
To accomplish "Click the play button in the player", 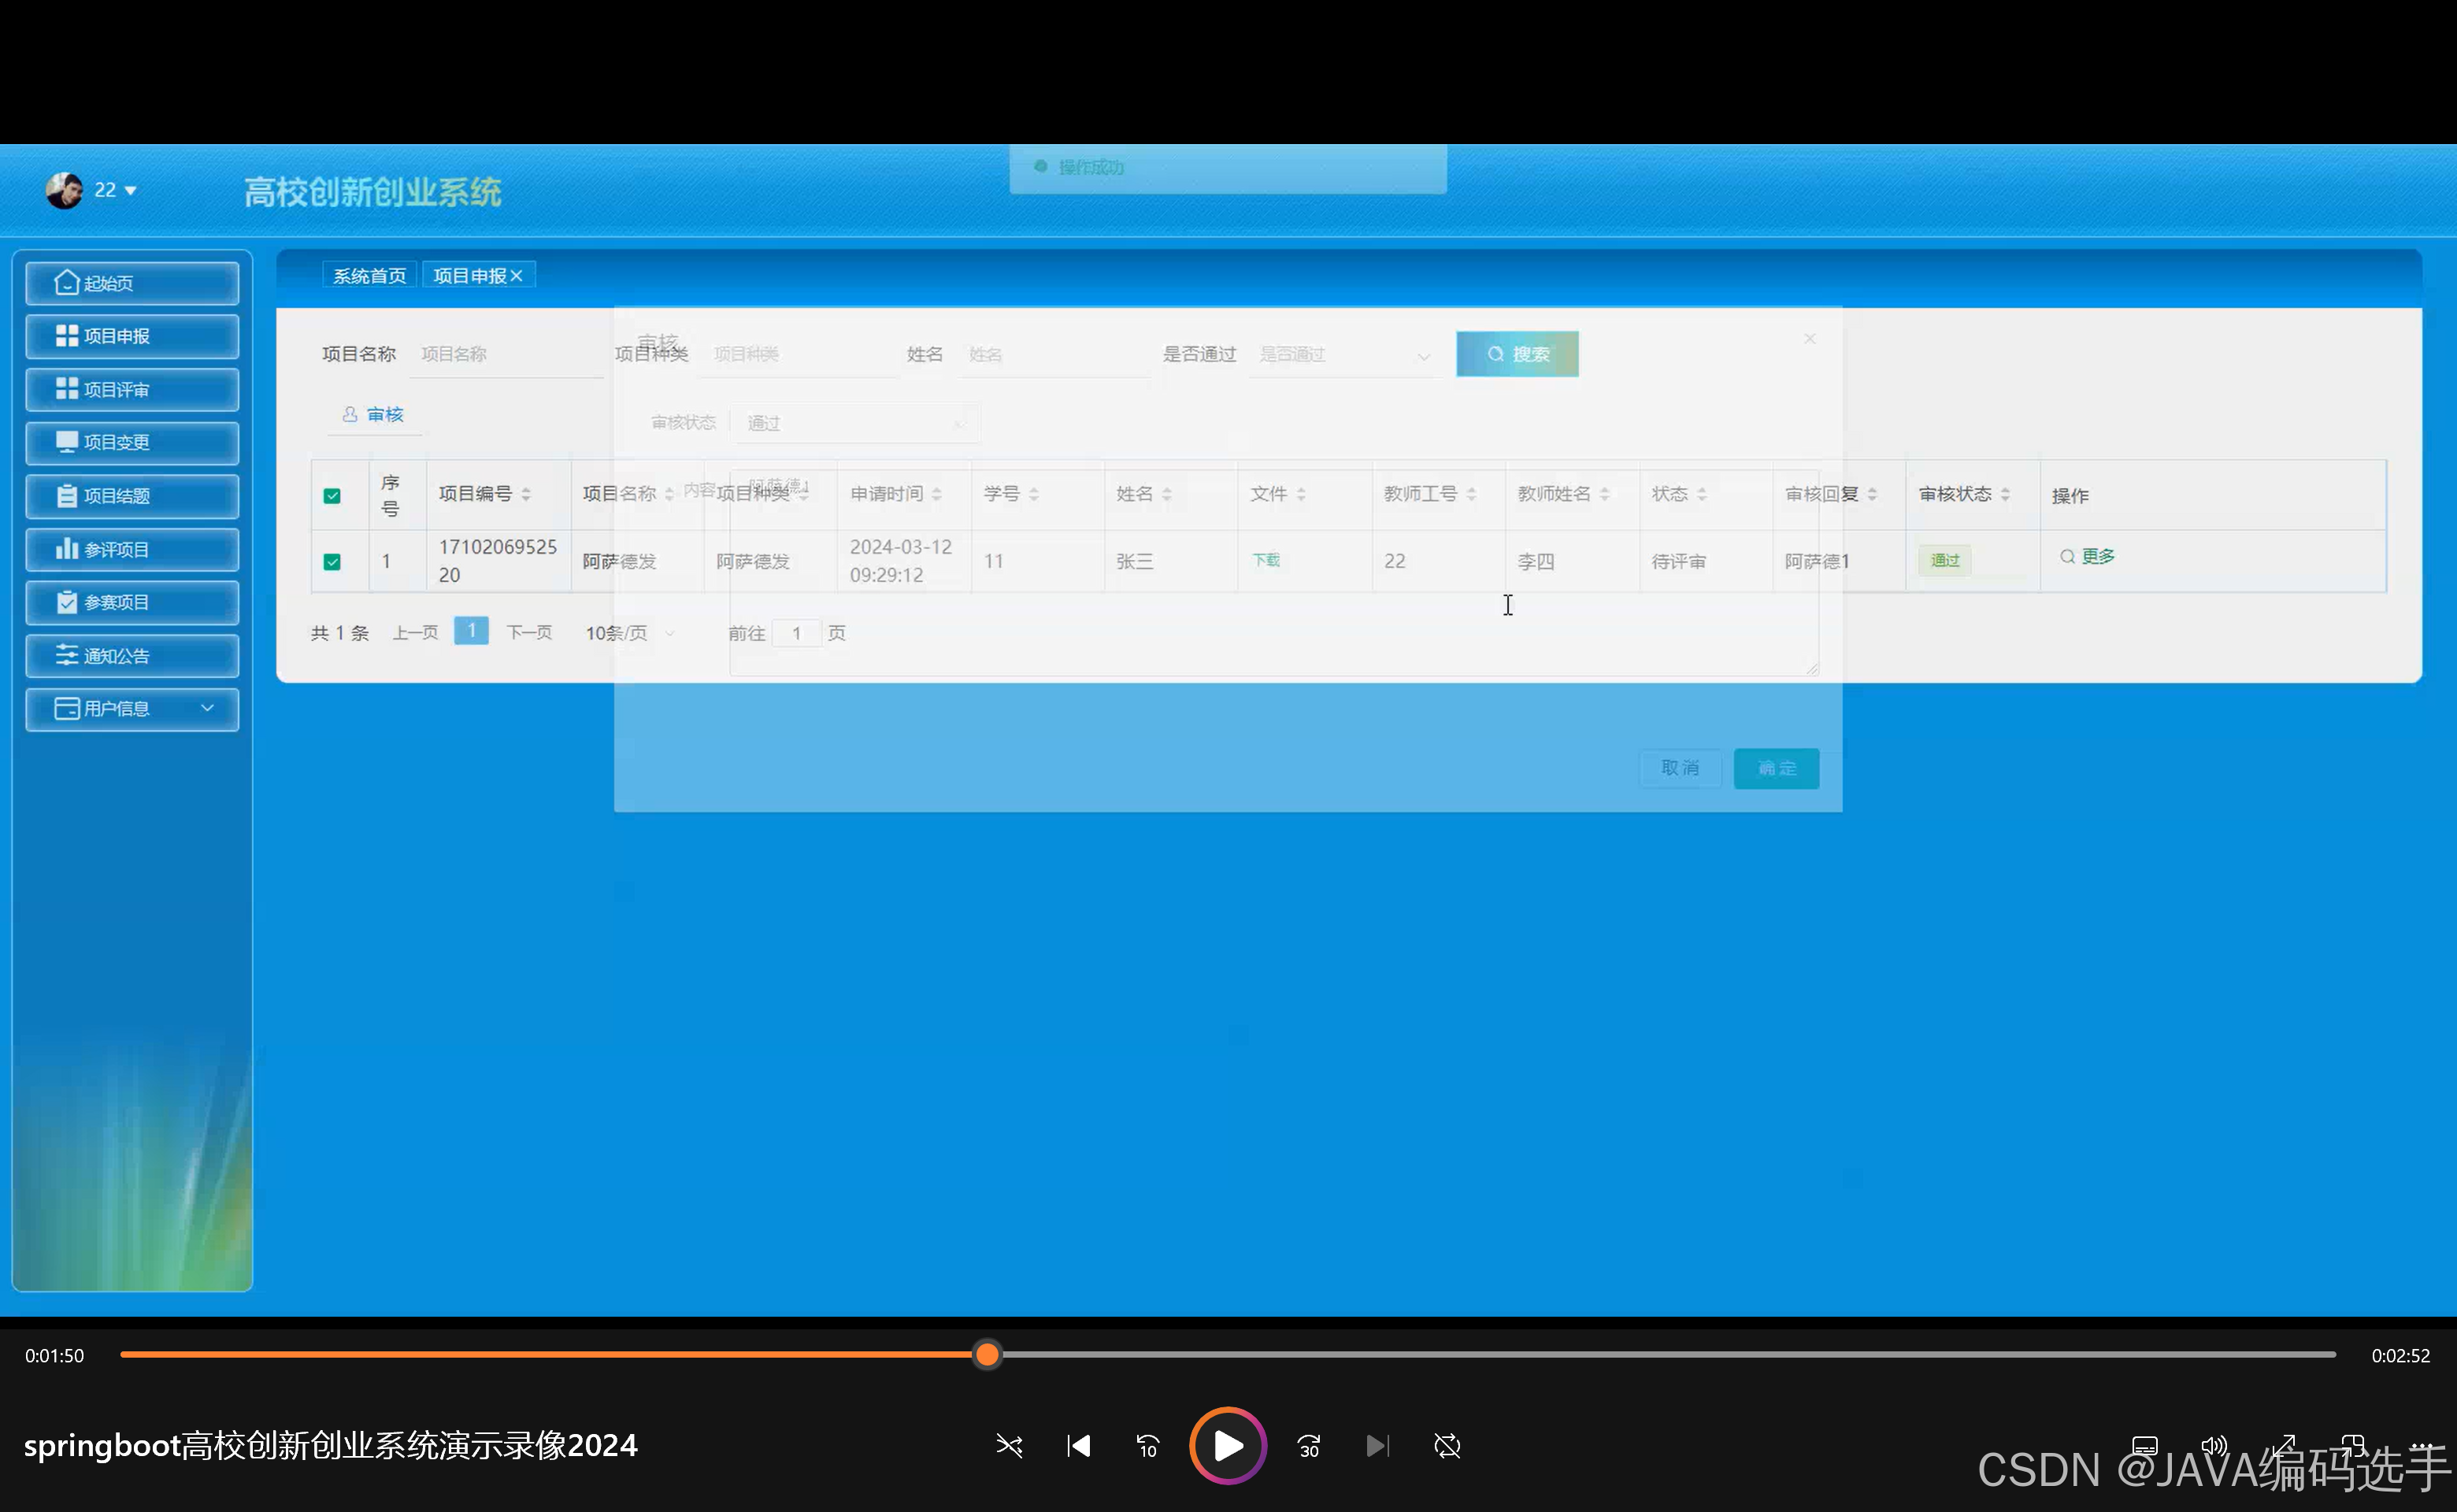I will point(1227,1445).
